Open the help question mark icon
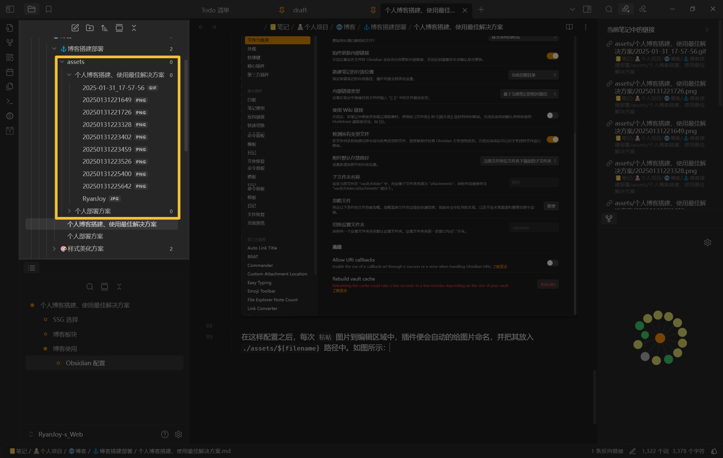 165,434
